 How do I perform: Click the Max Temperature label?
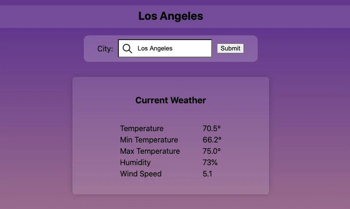point(150,151)
